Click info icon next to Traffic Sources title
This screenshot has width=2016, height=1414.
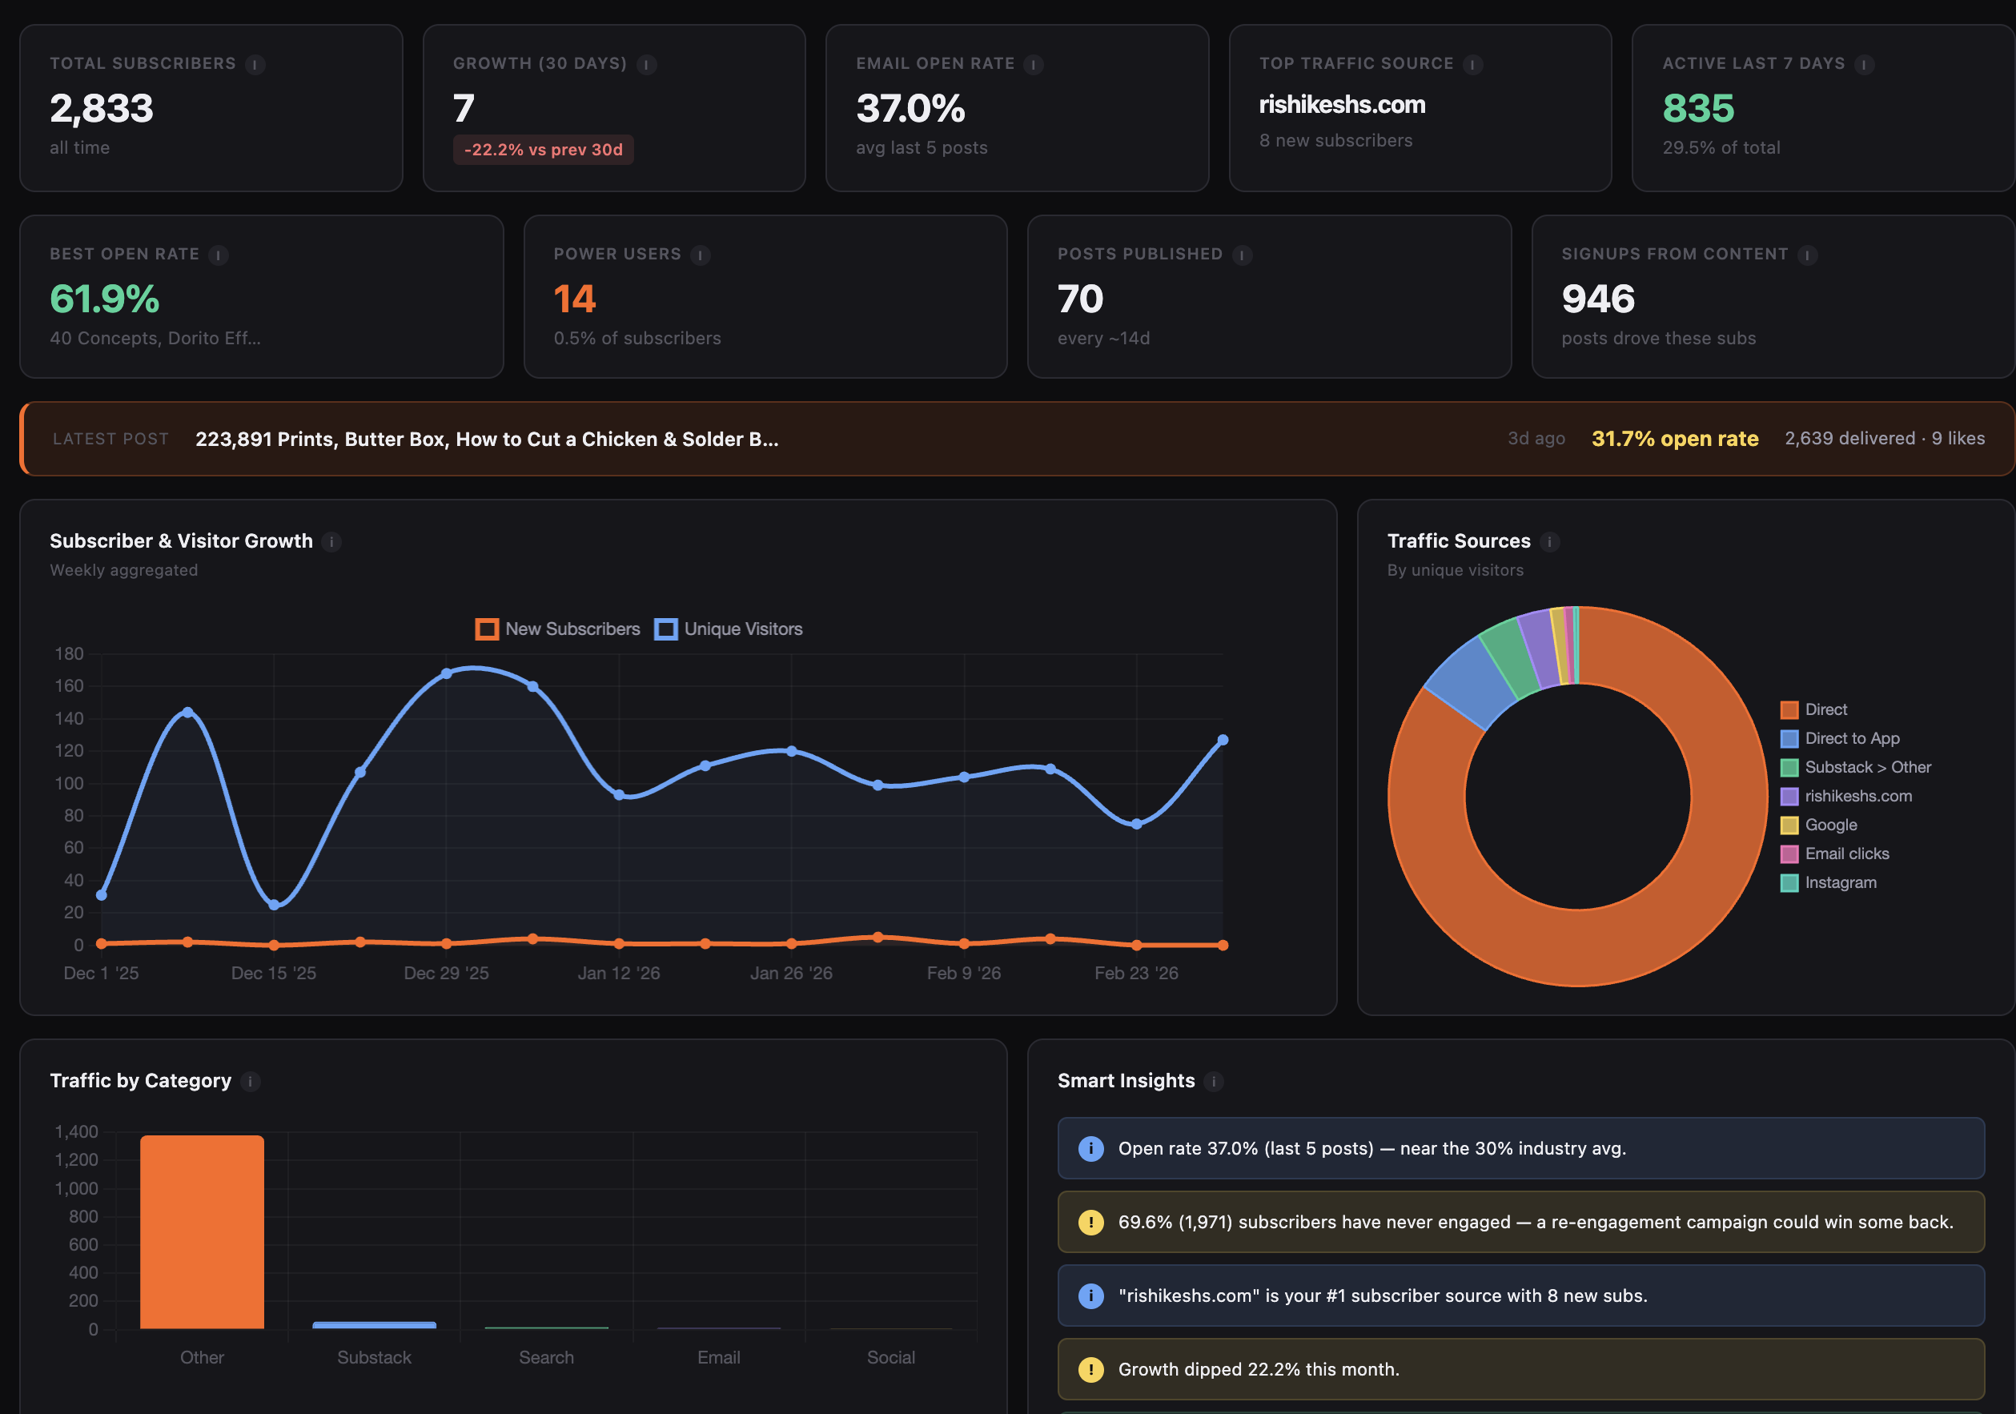tap(1550, 541)
